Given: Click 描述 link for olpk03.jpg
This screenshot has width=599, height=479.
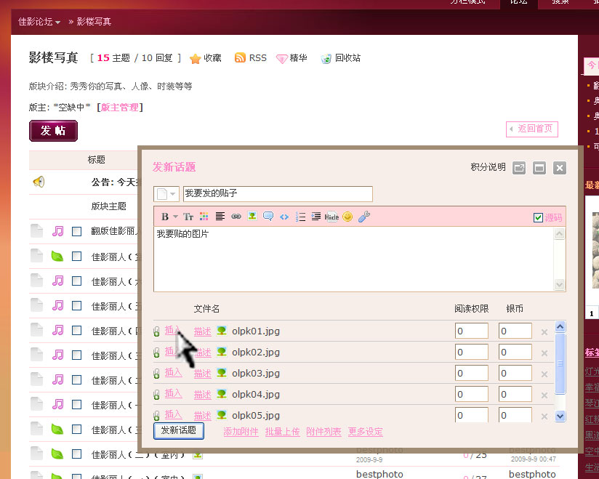Looking at the screenshot, I should [x=202, y=374].
